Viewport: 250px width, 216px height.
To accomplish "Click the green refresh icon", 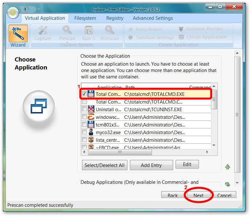I will [228, 184].
